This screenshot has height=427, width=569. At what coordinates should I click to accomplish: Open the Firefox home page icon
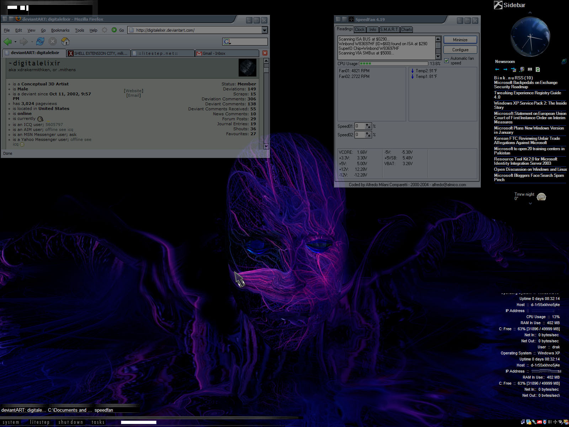tap(65, 41)
